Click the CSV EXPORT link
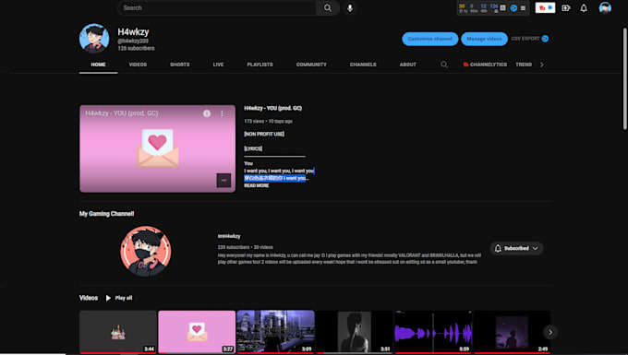The image size is (628, 355). click(x=525, y=39)
